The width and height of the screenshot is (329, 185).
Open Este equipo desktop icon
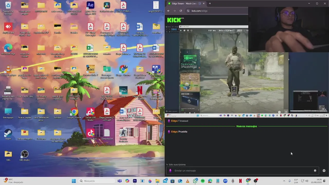pos(8,113)
